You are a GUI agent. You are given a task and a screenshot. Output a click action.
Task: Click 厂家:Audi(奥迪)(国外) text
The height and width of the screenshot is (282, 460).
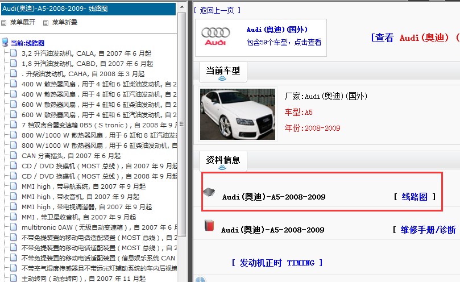(x=326, y=96)
